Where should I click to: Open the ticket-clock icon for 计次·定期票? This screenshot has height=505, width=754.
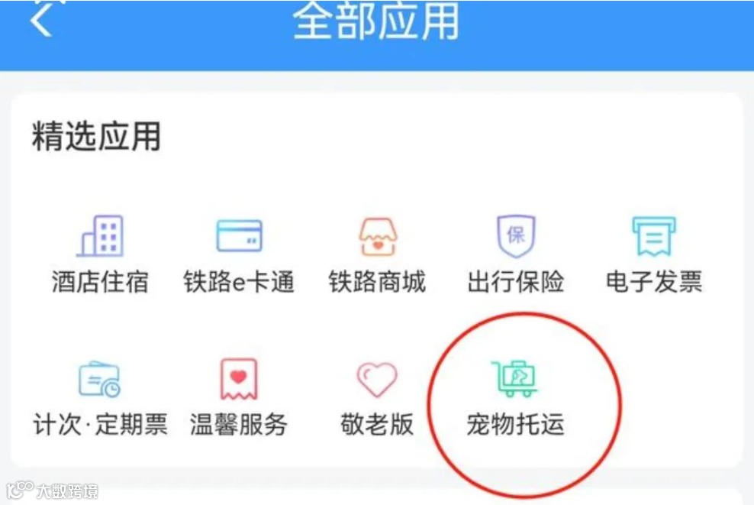(99, 380)
